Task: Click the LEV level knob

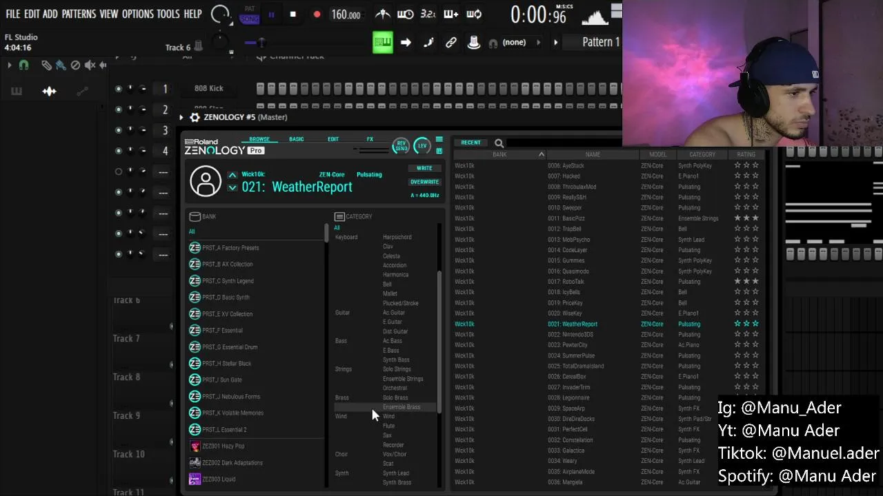Action: [x=422, y=146]
